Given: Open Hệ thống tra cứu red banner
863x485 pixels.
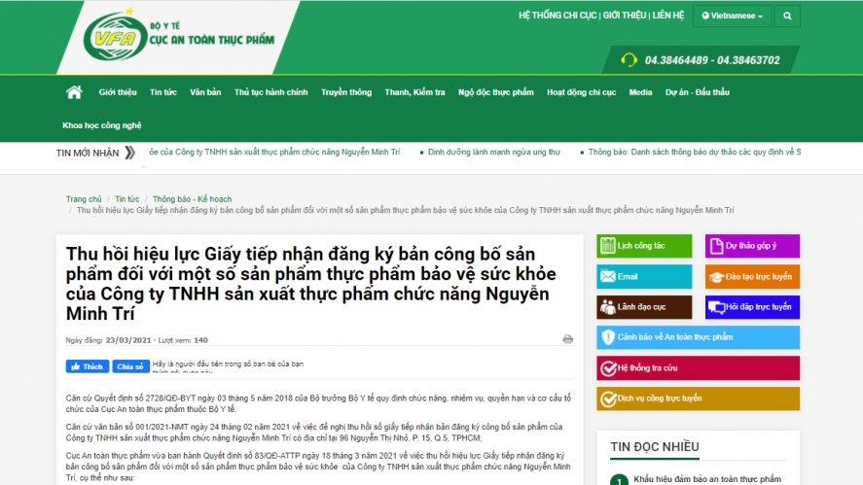Looking at the screenshot, I should click(x=698, y=367).
